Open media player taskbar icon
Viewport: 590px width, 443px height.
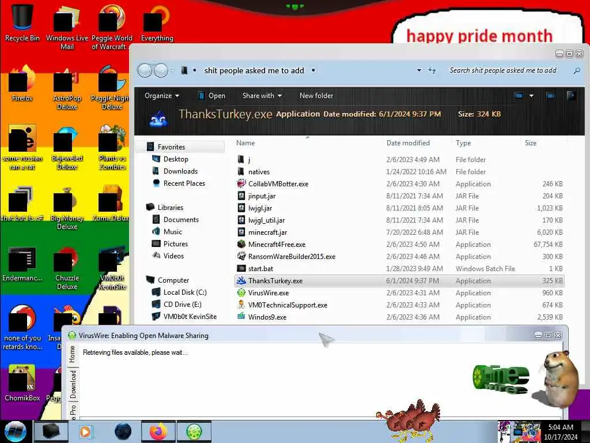[x=86, y=431]
